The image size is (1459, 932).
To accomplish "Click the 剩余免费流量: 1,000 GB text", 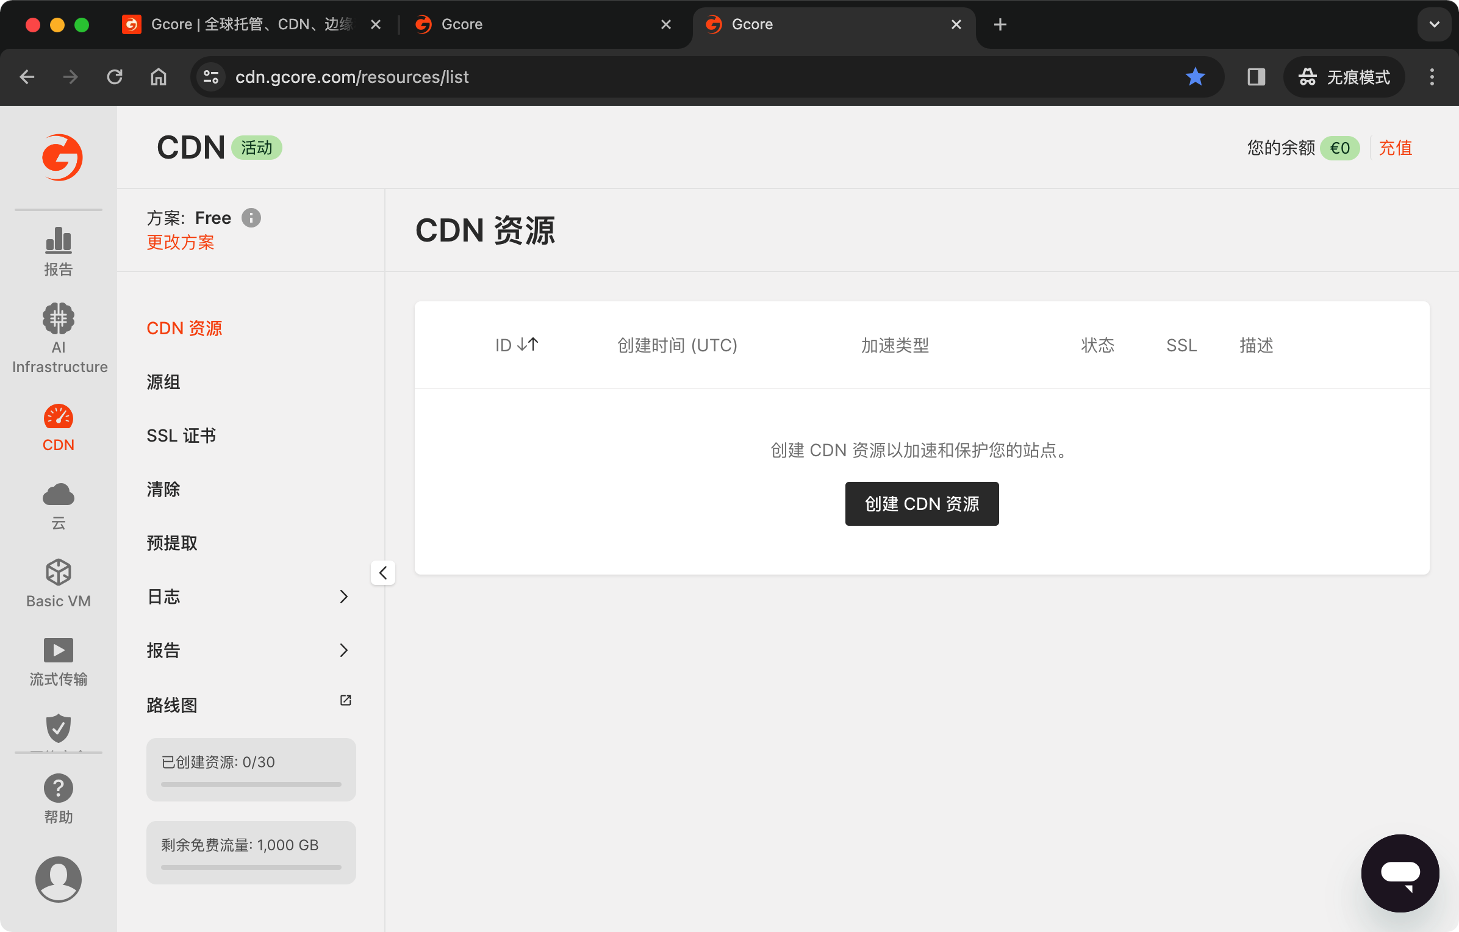I will 240,845.
